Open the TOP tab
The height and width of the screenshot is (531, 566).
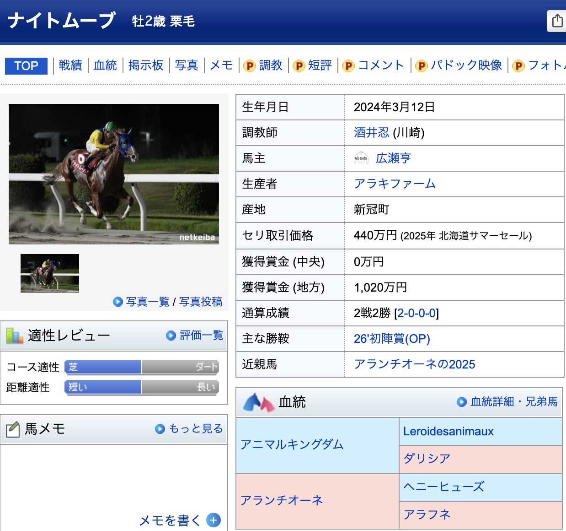point(26,66)
